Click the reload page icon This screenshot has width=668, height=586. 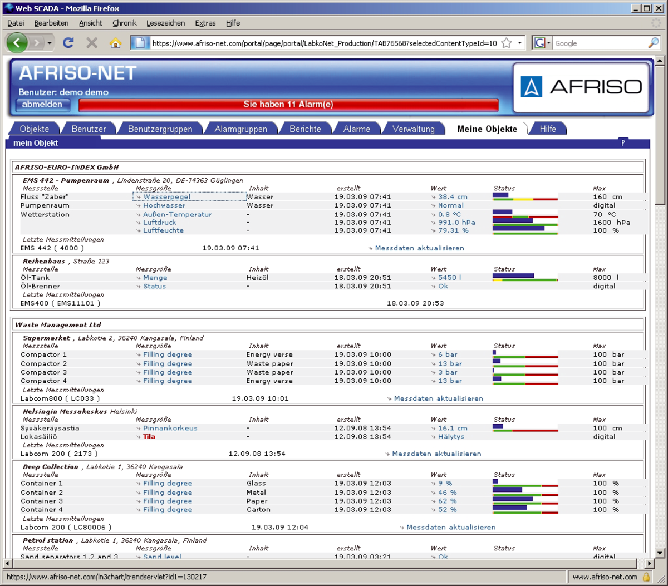point(68,43)
